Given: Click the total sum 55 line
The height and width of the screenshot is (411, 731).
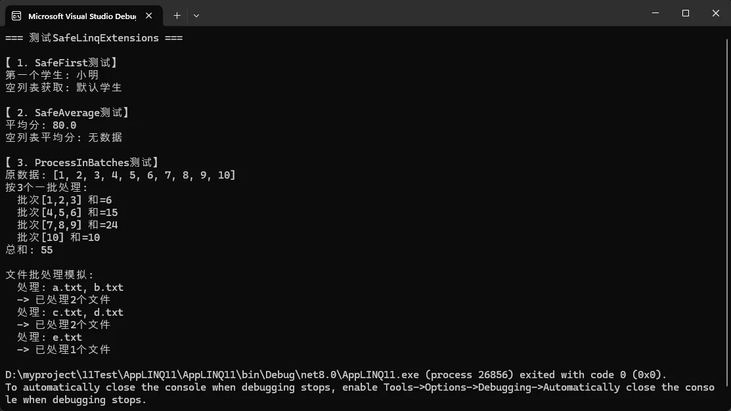Looking at the screenshot, I should pyautogui.click(x=30, y=250).
